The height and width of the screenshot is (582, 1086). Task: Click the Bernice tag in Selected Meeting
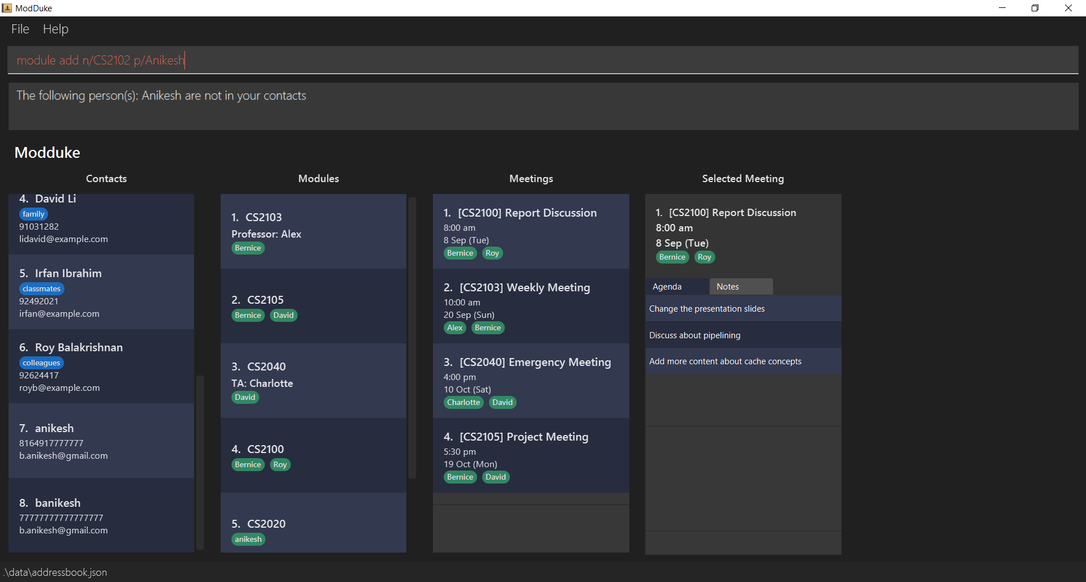click(672, 257)
